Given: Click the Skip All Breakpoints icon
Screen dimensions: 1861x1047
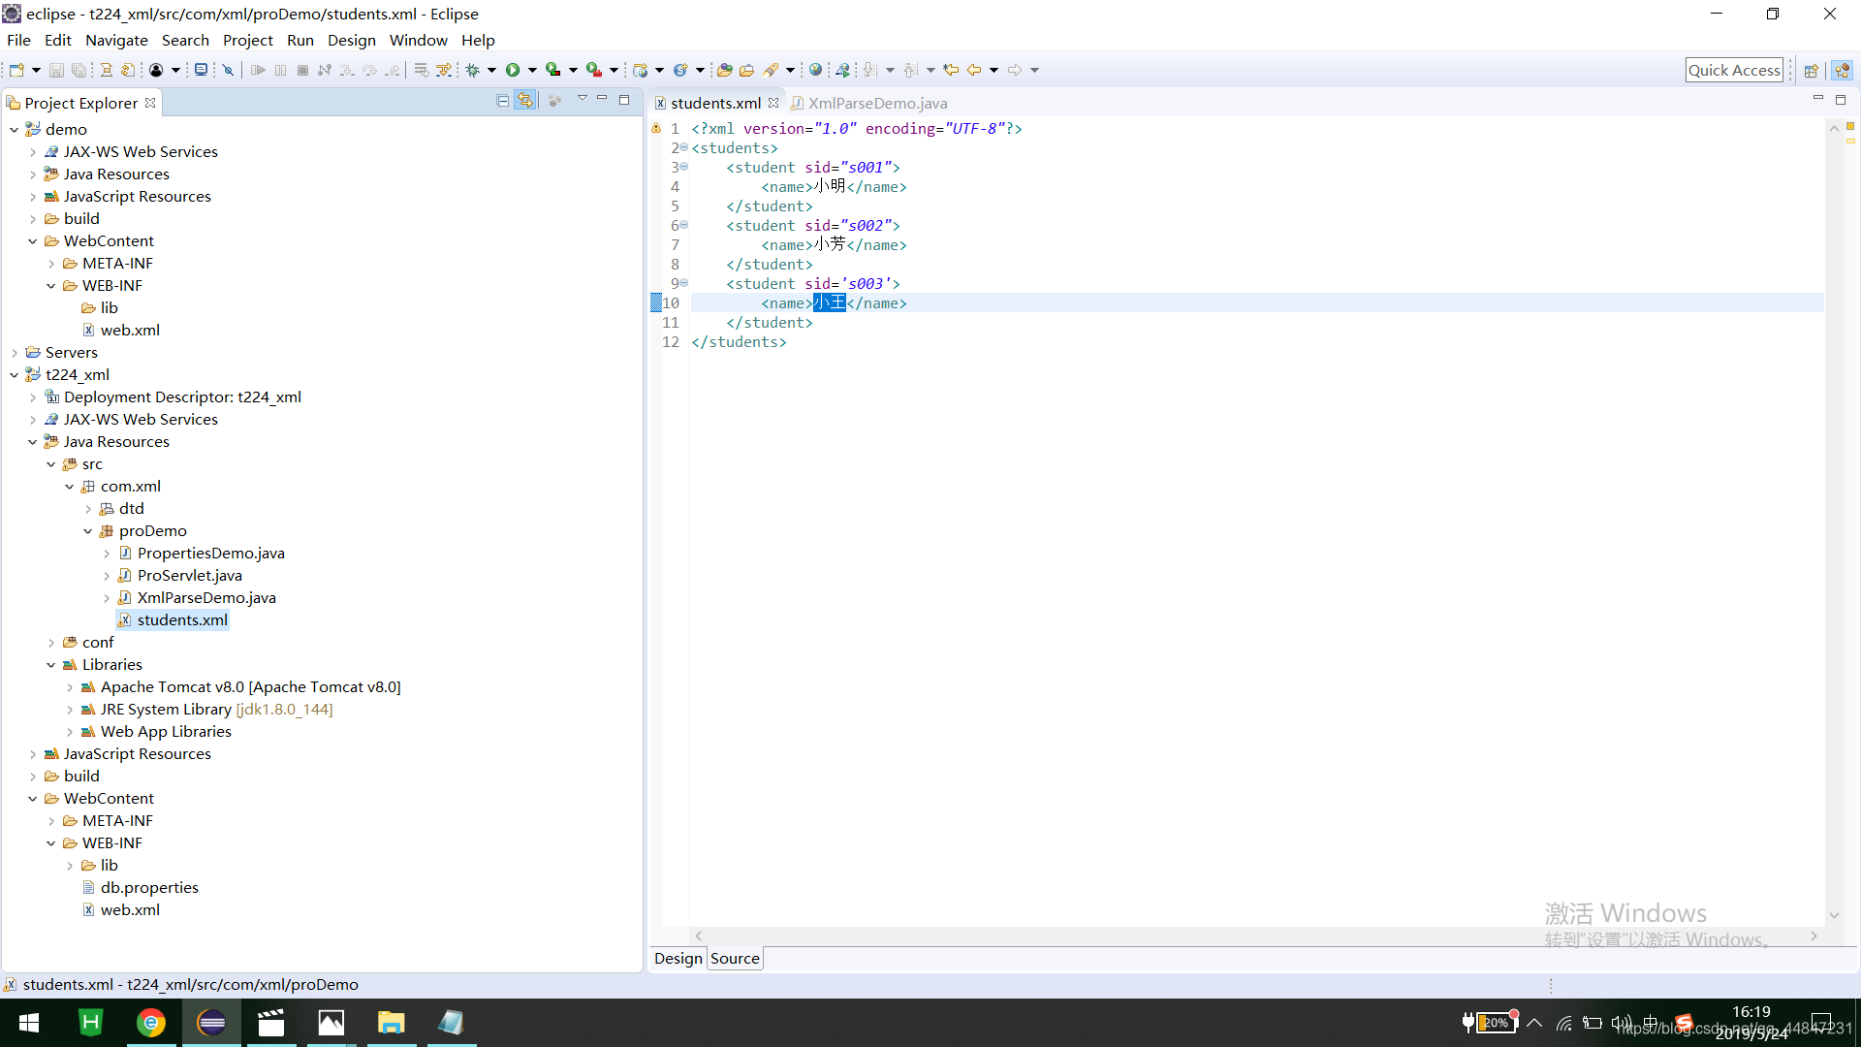Looking at the screenshot, I should click(229, 70).
